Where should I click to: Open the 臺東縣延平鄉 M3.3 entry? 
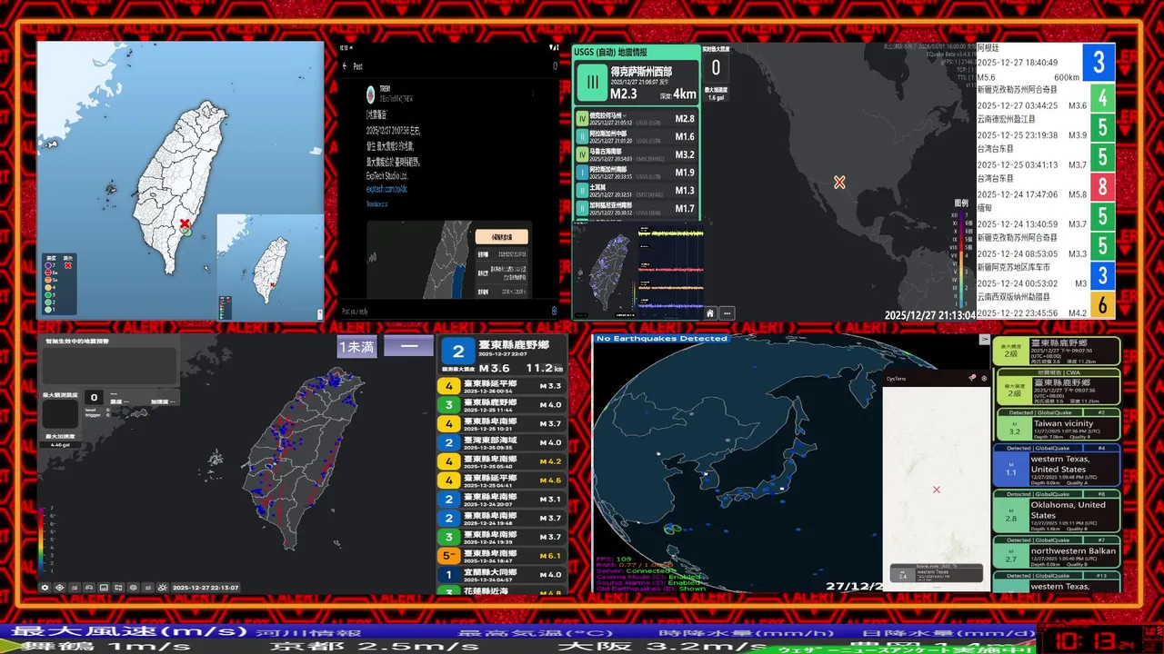click(x=502, y=386)
